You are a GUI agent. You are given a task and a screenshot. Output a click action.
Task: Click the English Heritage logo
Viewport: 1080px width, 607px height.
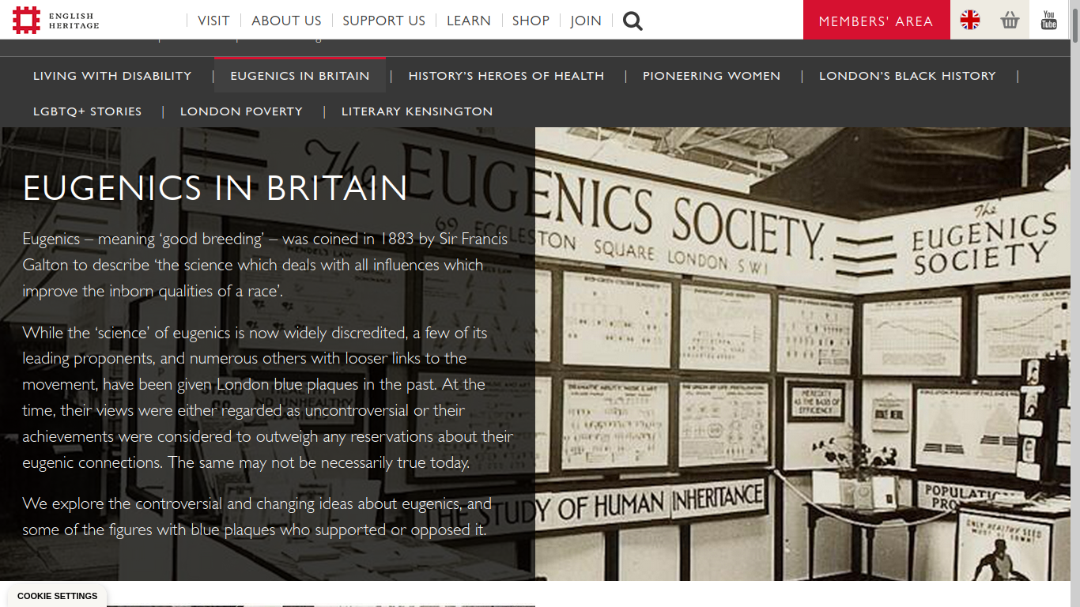coord(56,20)
